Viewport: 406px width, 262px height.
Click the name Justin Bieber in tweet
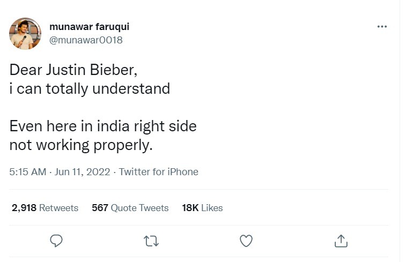click(x=91, y=70)
